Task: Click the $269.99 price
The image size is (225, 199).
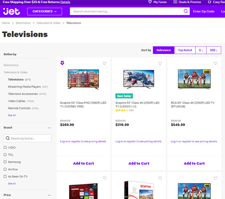Action: [x=67, y=125]
